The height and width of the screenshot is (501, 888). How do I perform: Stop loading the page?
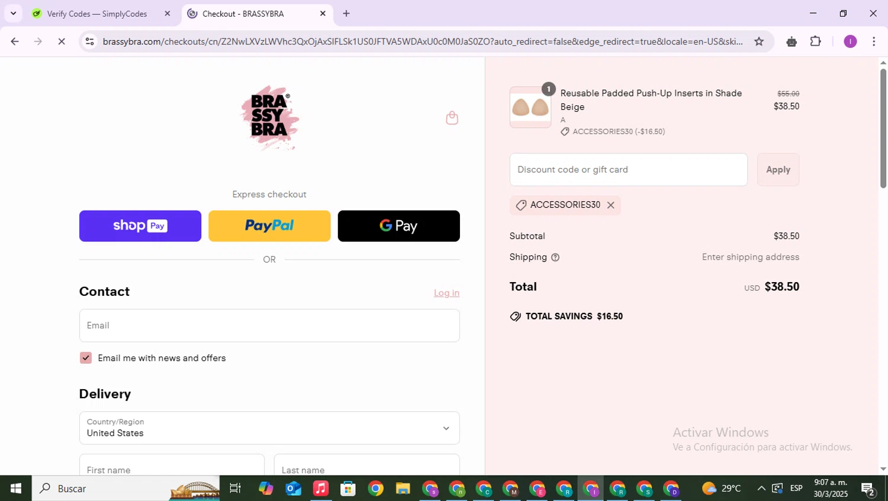coord(62,41)
